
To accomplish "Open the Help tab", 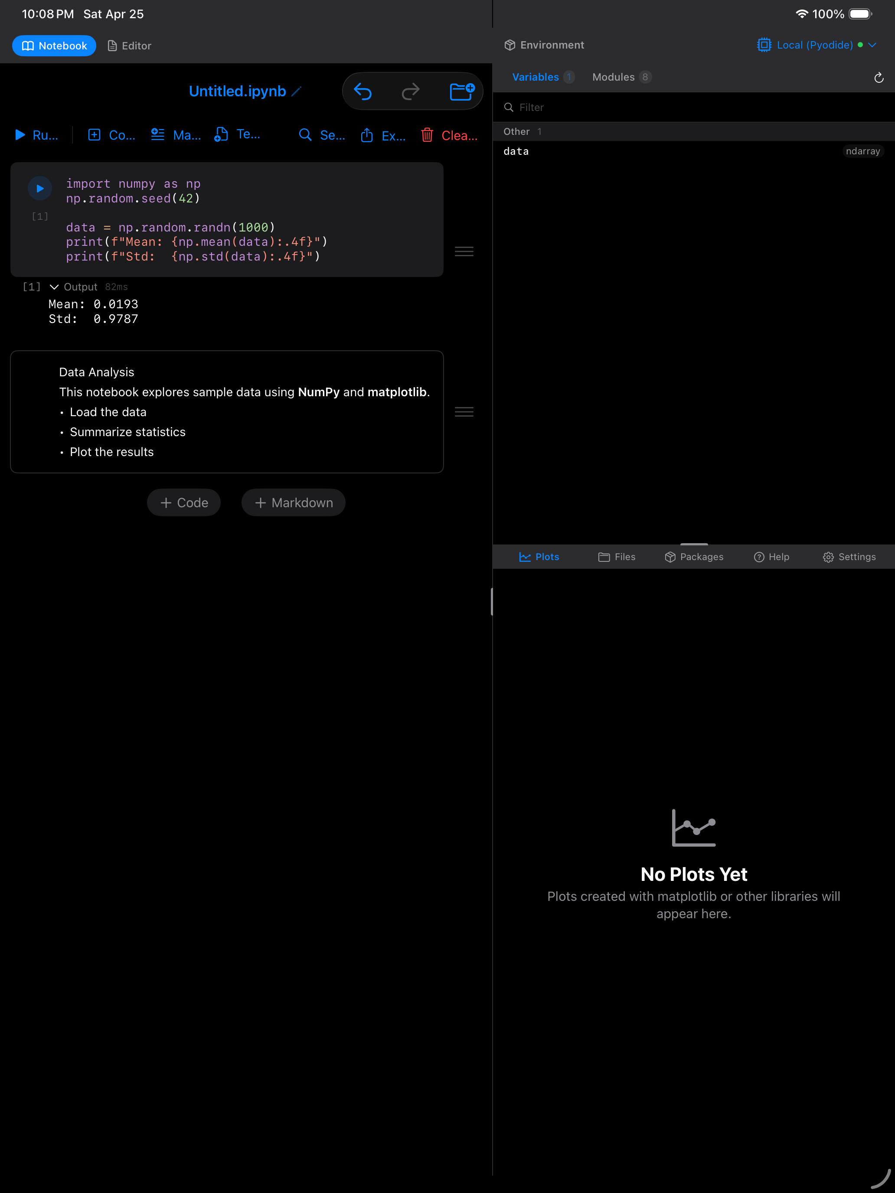I will tap(771, 557).
